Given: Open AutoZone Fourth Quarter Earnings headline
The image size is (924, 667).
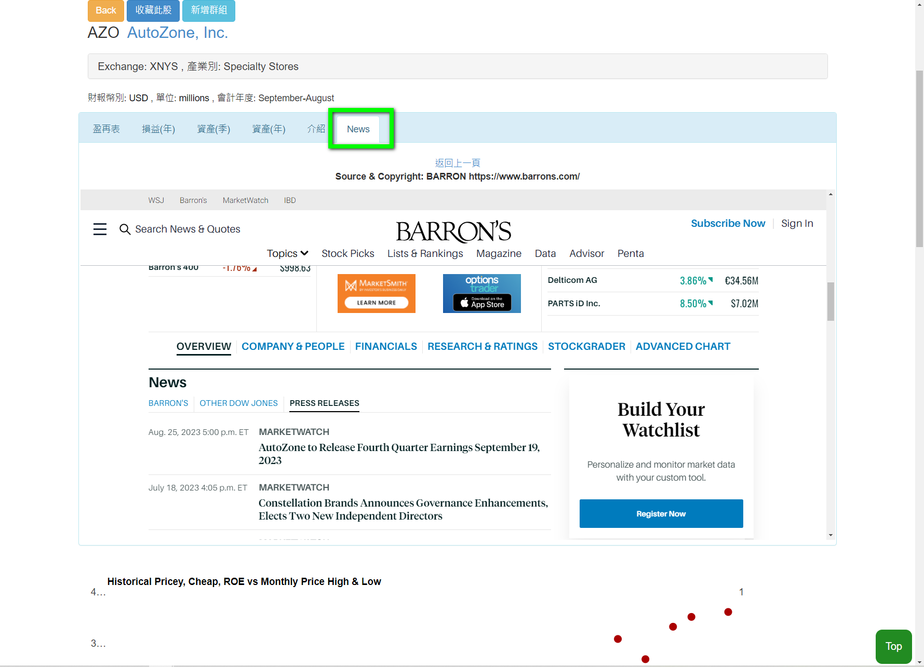Looking at the screenshot, I should pyautogui.click(x=399, y=454).
